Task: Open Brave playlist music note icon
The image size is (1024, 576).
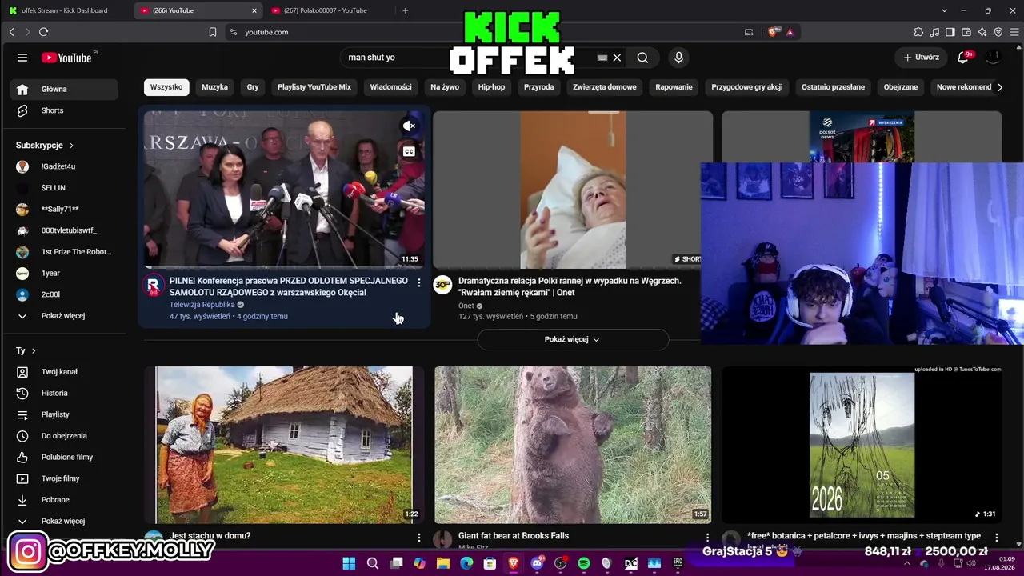Action: pos(934,32)
